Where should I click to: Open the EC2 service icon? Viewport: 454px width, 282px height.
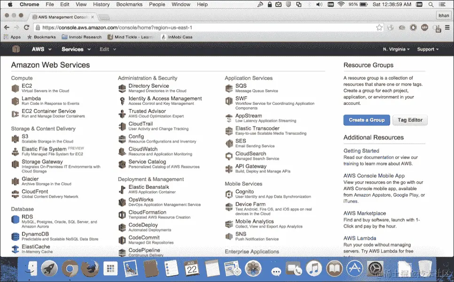[15, 89]
